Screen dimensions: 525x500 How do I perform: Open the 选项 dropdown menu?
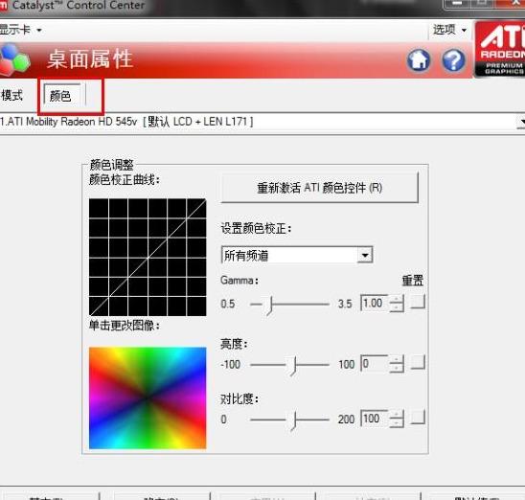pyautogui.click(x=449, y=30)
